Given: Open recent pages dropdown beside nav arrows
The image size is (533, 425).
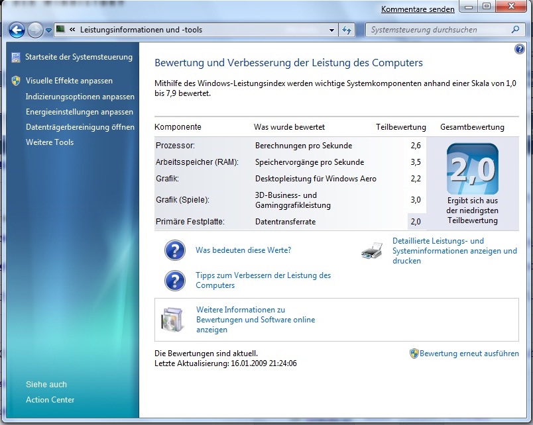Looking at the screenshot, I should pos(48,30).
